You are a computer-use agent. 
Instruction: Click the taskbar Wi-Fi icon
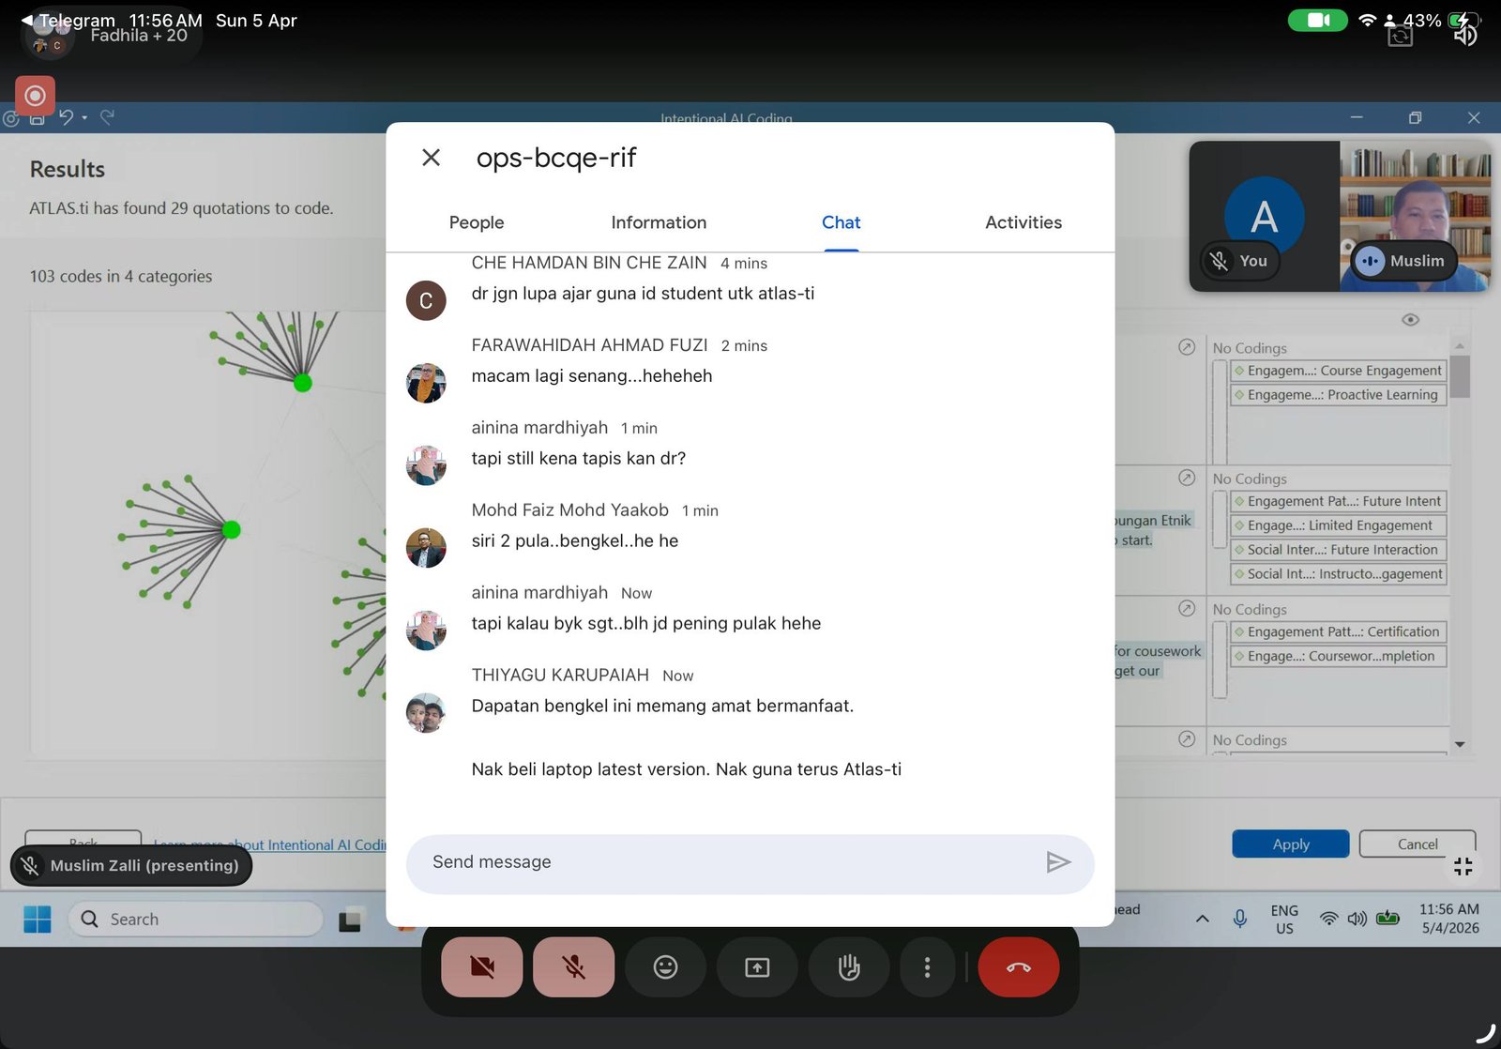[x=1328, y=919]
